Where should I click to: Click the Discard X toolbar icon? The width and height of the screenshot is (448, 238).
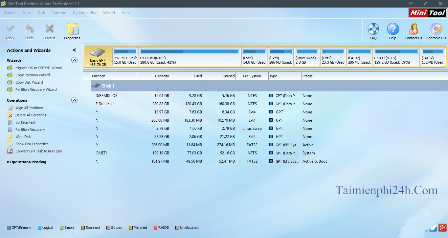point(49,29)
